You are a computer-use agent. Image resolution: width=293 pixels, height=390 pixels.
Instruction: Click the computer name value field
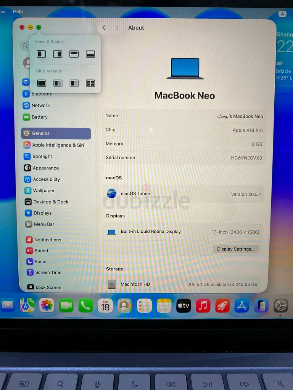tap(240, 116)
